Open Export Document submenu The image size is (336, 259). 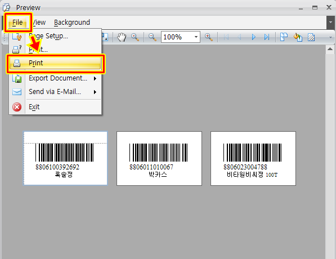point(55,78)
